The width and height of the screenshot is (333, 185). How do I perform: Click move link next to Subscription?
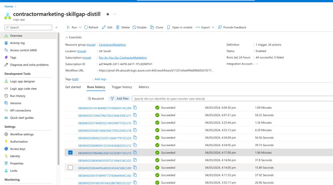tap(87, 58)
